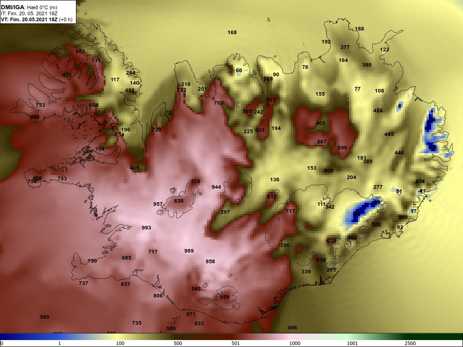Click the map value 685
This screenshot has height=347, width=463.
point(126,258)
